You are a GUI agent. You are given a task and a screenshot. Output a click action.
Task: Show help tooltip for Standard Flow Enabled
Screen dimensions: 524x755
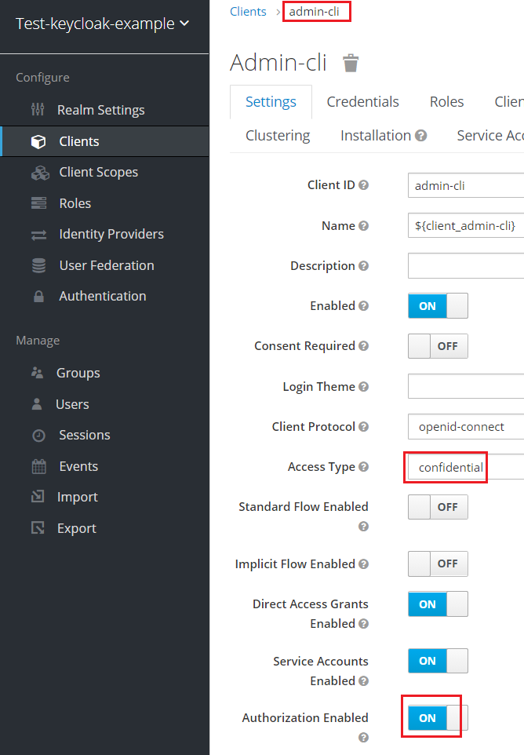pos(364,527)
